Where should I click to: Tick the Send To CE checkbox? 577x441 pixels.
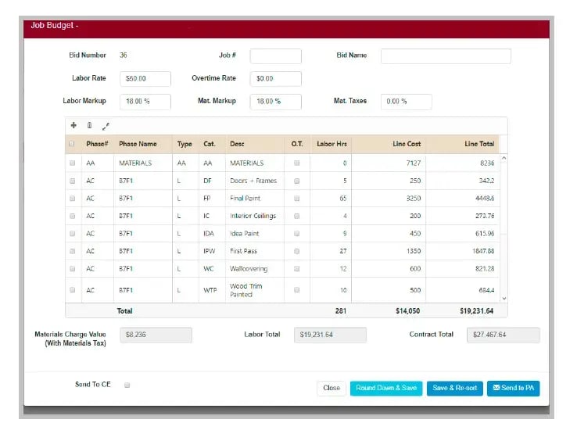127,385
